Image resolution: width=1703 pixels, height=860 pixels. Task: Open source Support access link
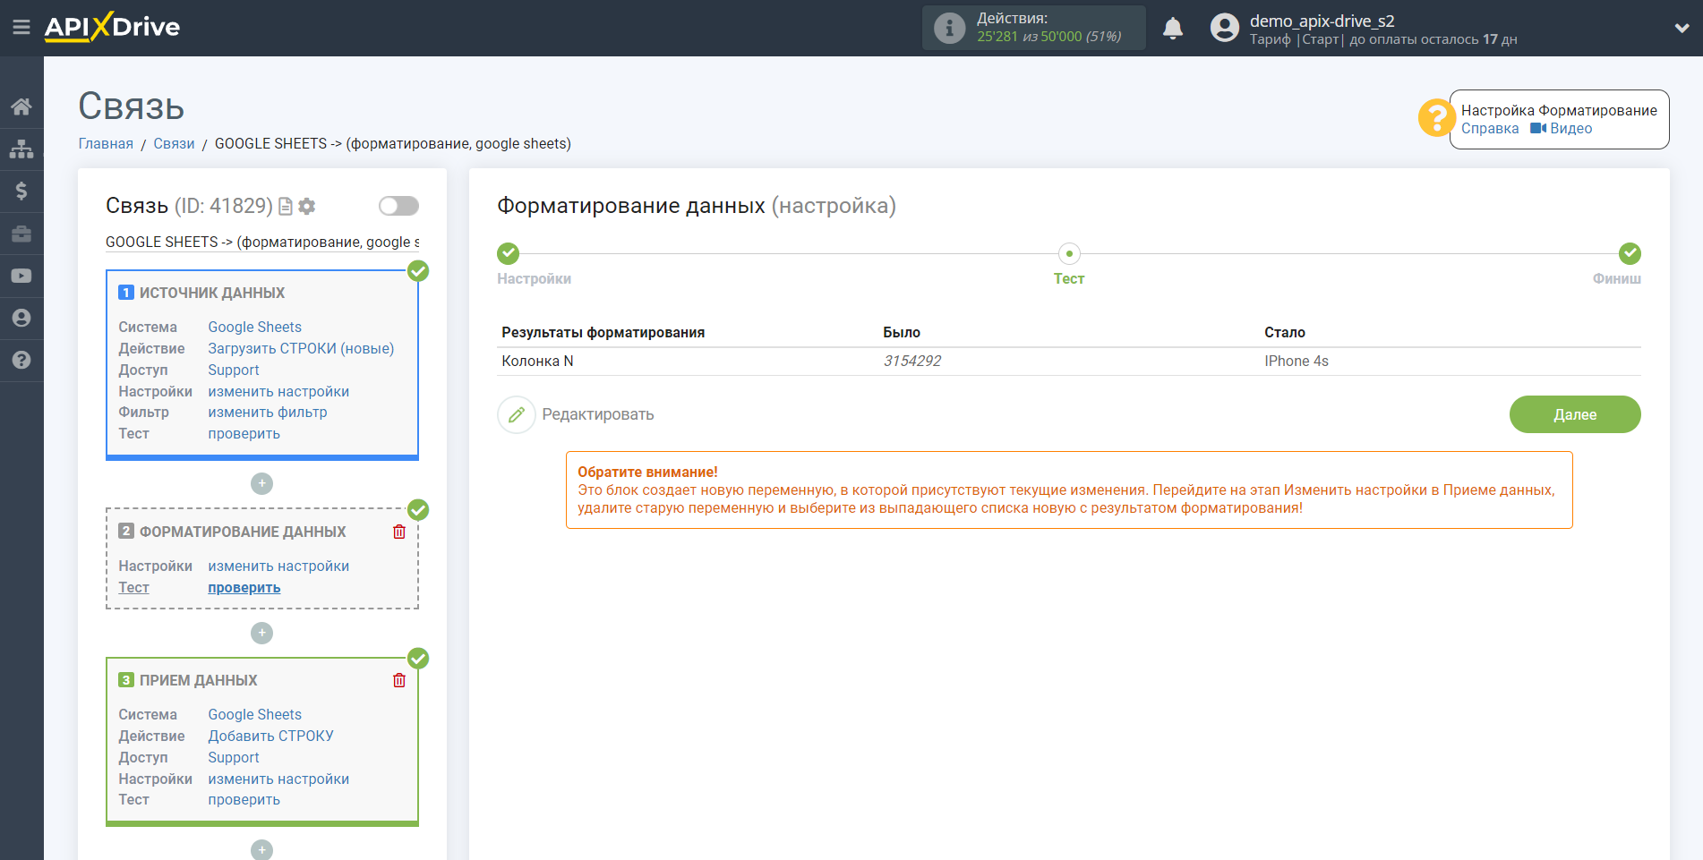click(234, 370)
